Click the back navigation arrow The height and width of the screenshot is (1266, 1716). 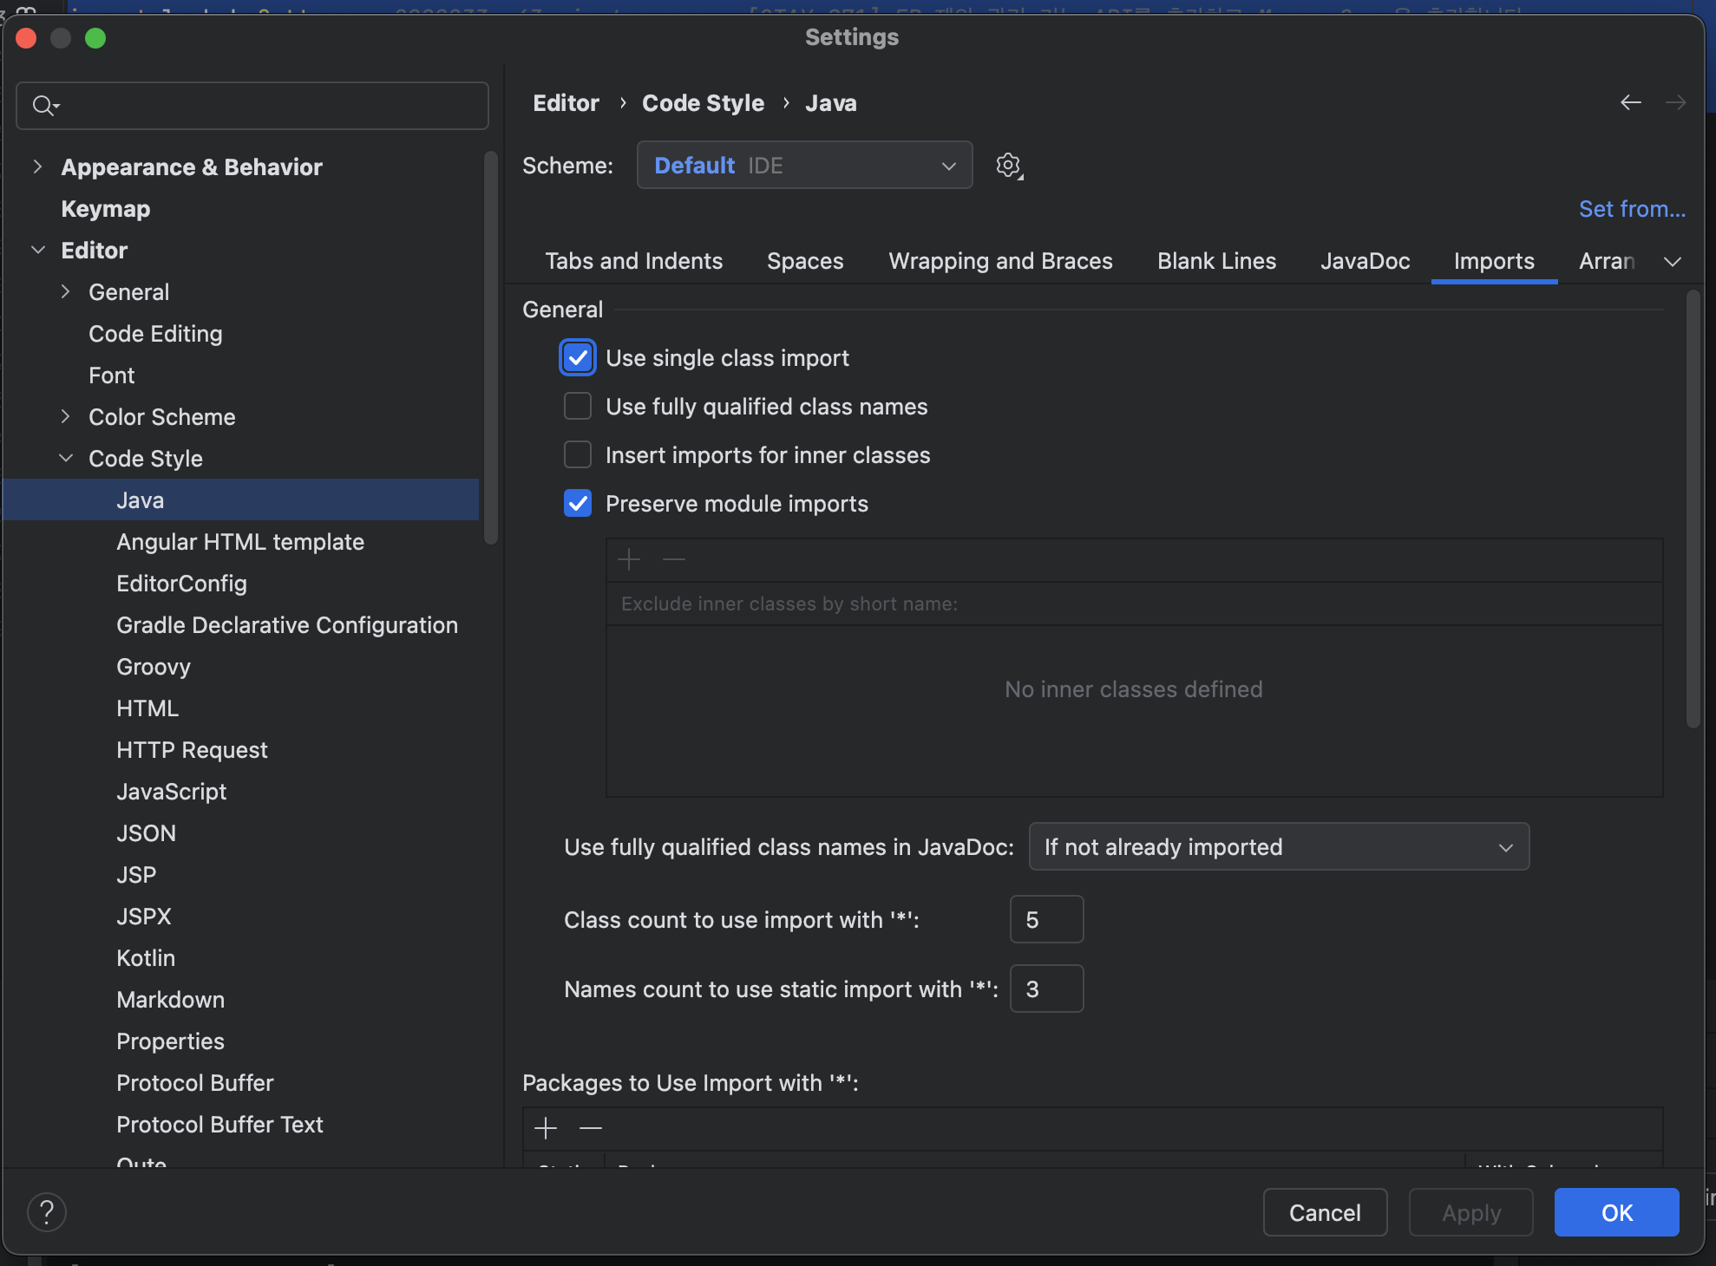1630,103
